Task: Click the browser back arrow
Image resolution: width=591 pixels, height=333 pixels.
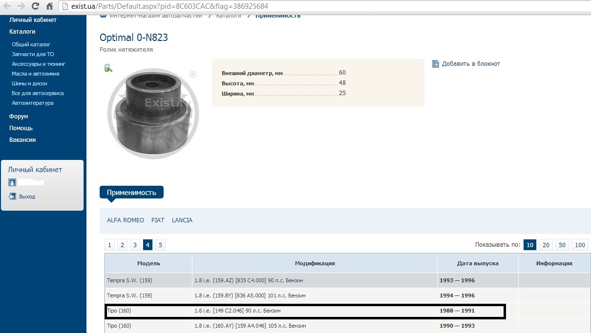Action: (x=7, y=6)
